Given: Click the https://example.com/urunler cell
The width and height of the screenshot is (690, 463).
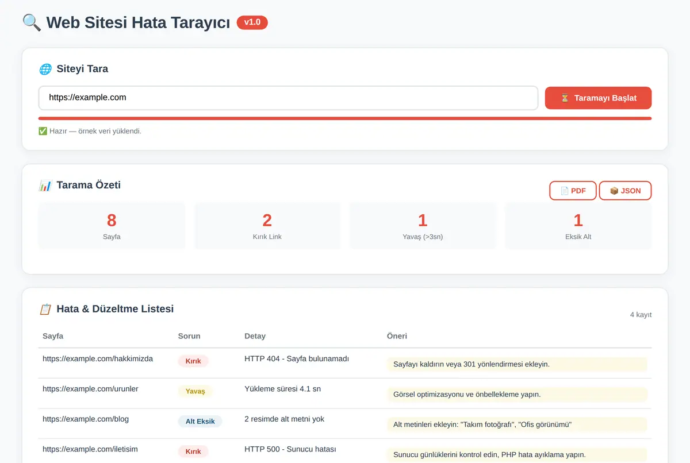Looking at the screenshot, I should [x=90, y=389].
